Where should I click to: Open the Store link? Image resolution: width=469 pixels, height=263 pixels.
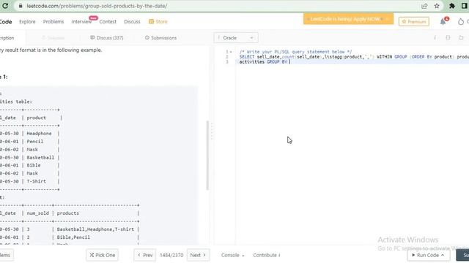(x=158, y=21)
